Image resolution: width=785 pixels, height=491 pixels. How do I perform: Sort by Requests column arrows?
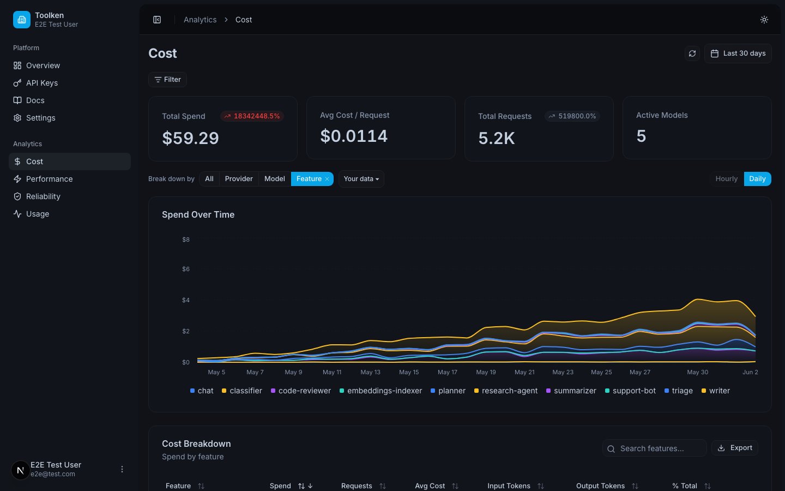pos(383,486)
